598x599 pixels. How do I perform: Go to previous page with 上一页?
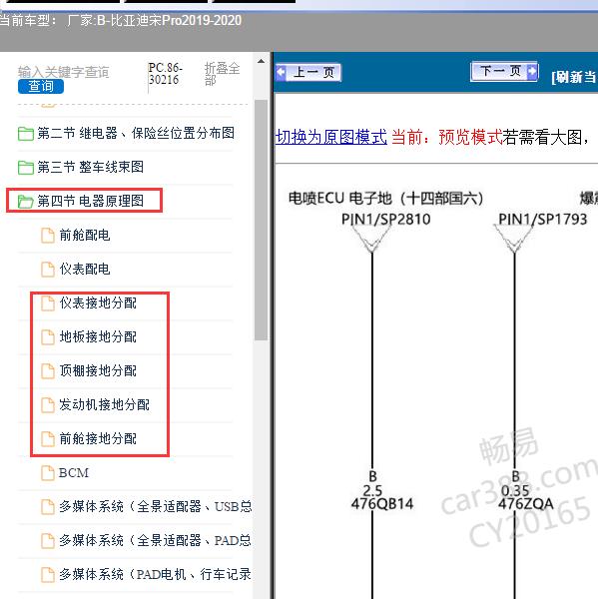307,72
